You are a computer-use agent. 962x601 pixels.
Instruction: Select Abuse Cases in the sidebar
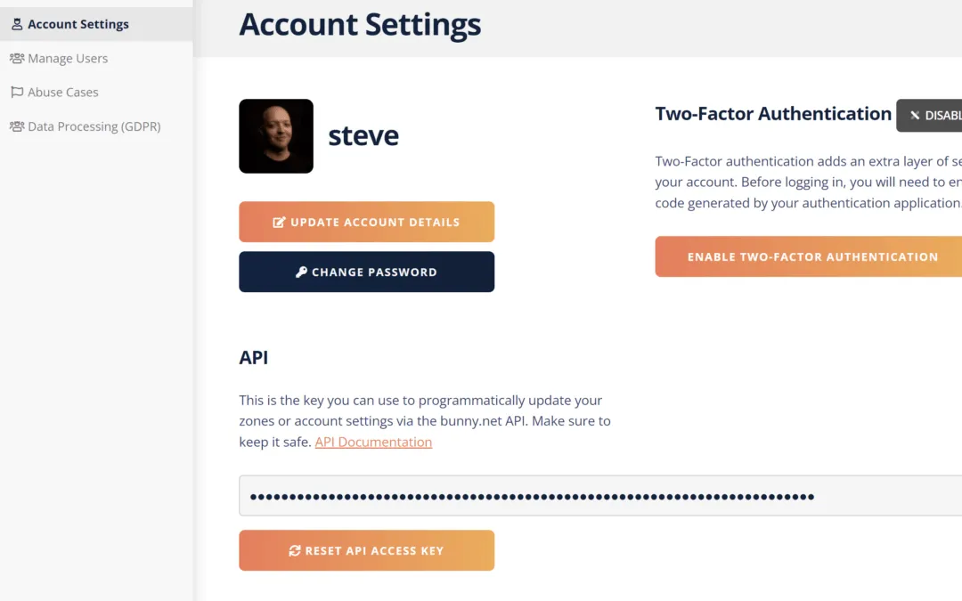coord(63,93)
